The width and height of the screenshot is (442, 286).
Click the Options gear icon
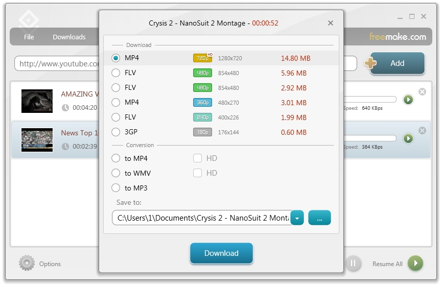point(27,264)
